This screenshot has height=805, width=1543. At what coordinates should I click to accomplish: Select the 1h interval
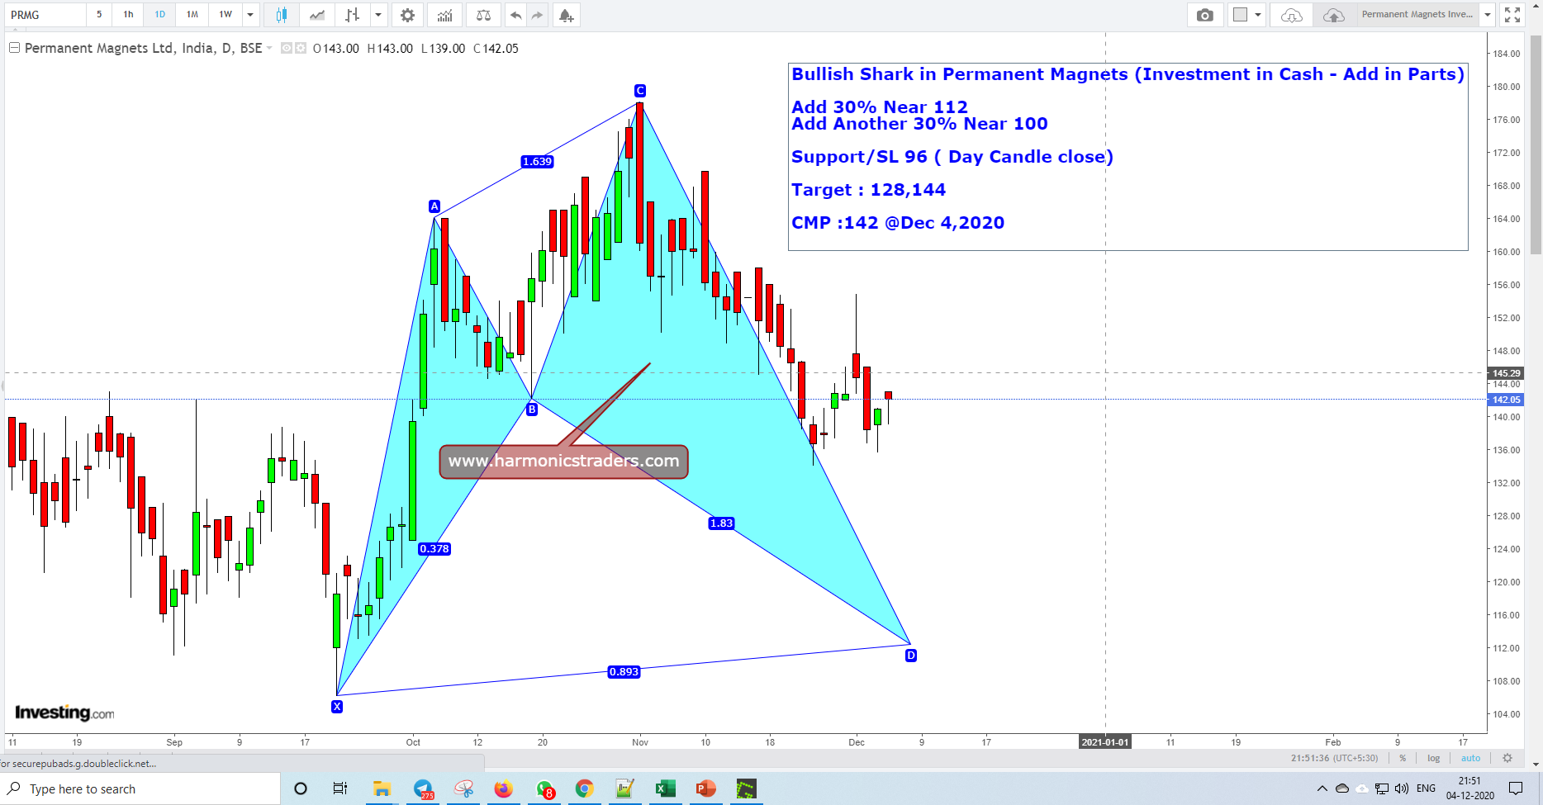[128, 15]
